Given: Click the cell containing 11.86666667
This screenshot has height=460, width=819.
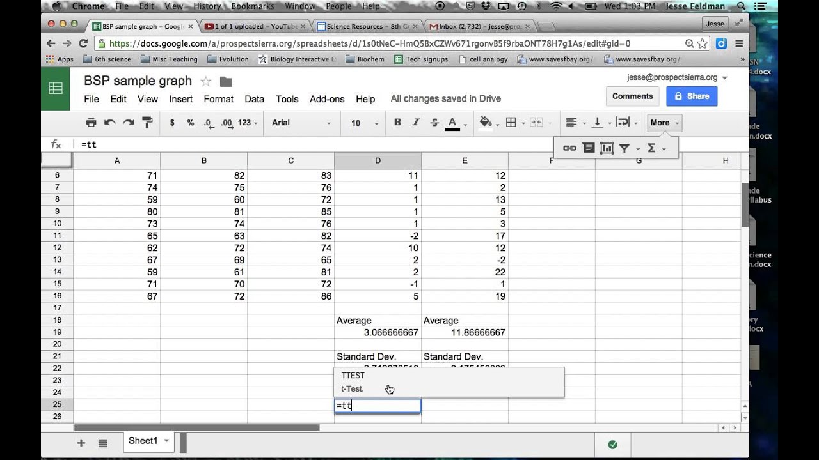Looking at the screenshot, I should click(x=465, y=332).
